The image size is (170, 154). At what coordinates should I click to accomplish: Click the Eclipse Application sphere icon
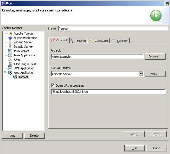point(10,38)
